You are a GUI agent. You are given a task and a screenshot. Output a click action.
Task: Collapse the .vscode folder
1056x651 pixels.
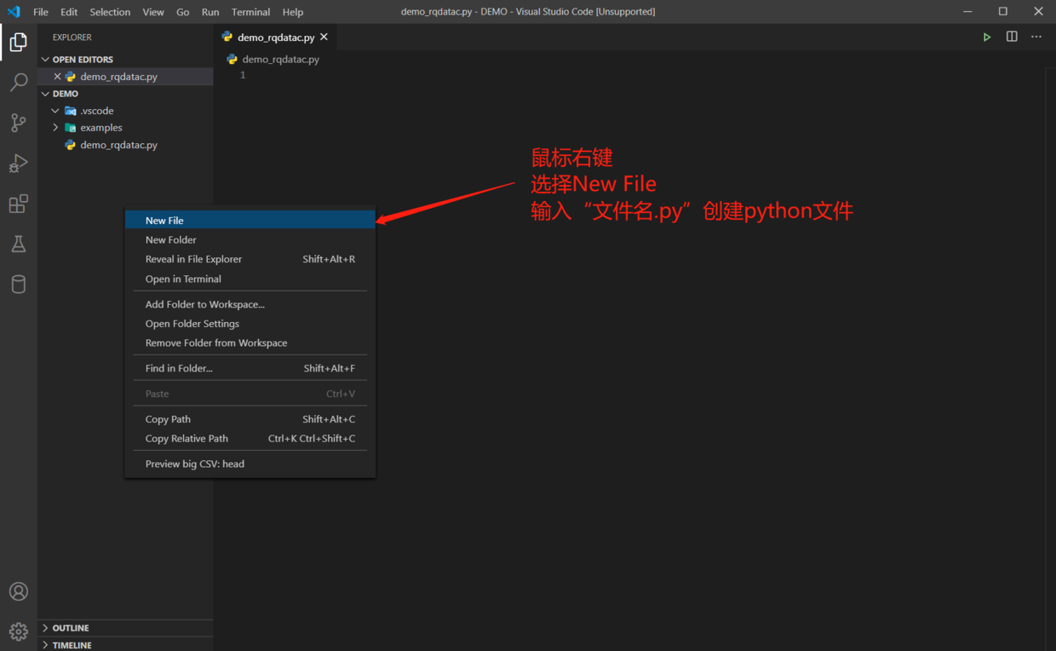coord(56,111)
